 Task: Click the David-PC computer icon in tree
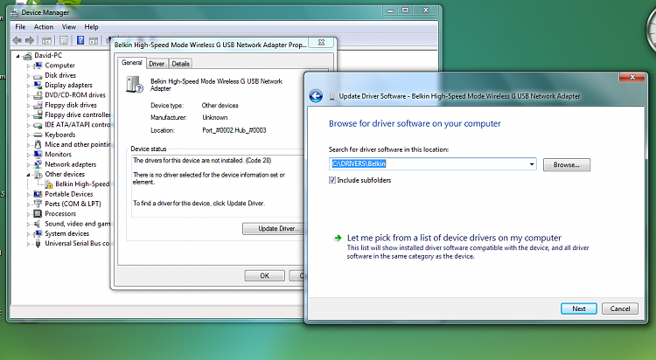28,55
